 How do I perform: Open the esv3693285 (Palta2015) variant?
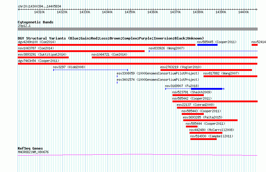click(x=210, y=120)
